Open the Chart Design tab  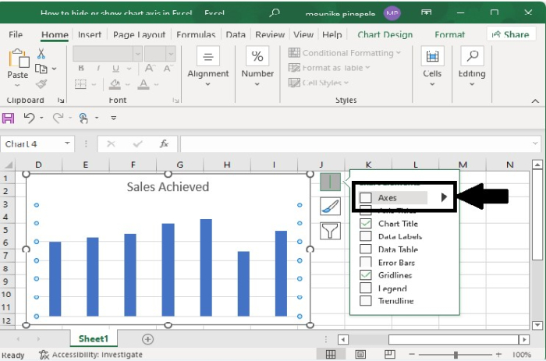tap(385, 35)
